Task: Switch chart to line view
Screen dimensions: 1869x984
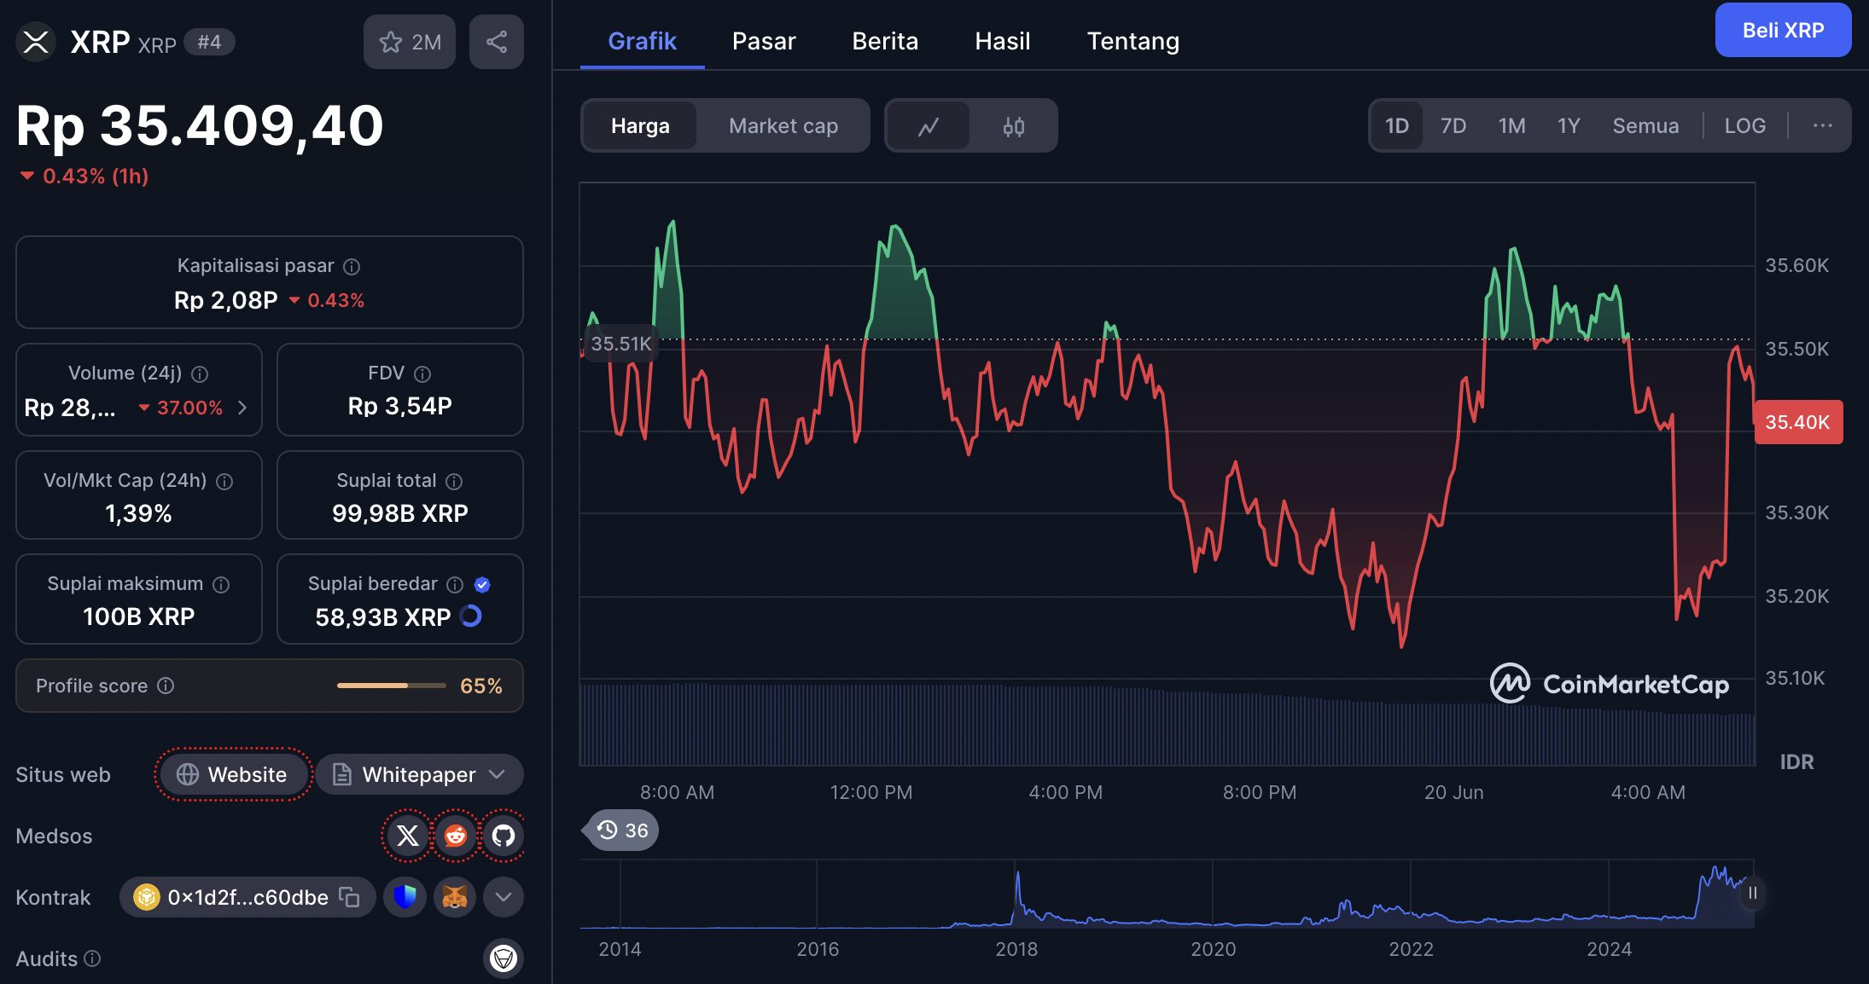Action: (929, 126)
